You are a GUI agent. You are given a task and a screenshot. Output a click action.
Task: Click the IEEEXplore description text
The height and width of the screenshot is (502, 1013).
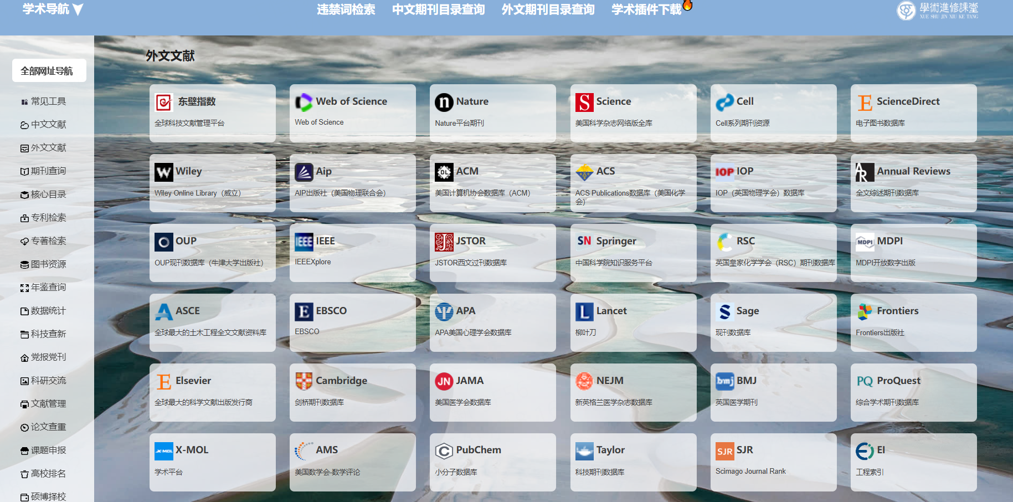(313, 262)
